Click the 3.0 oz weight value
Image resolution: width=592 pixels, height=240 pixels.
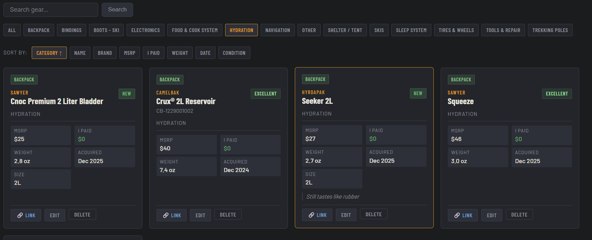point(459,161)
